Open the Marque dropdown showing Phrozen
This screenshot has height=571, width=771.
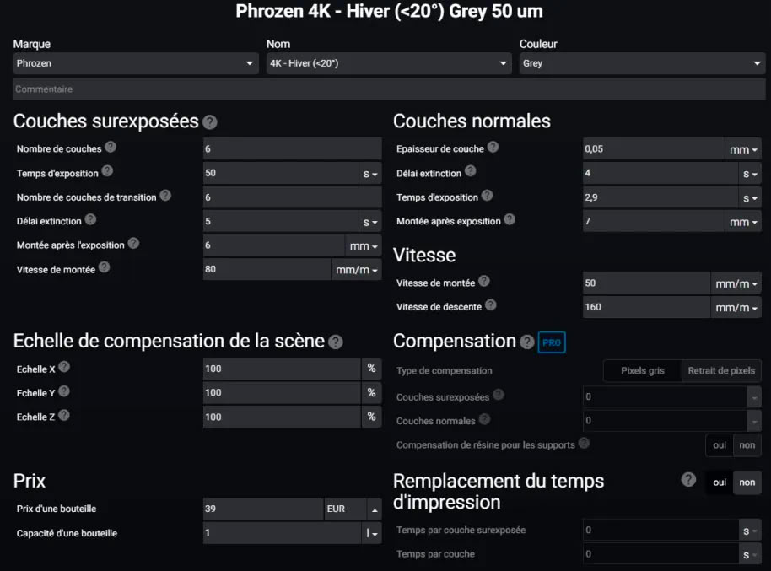[136, 63]
